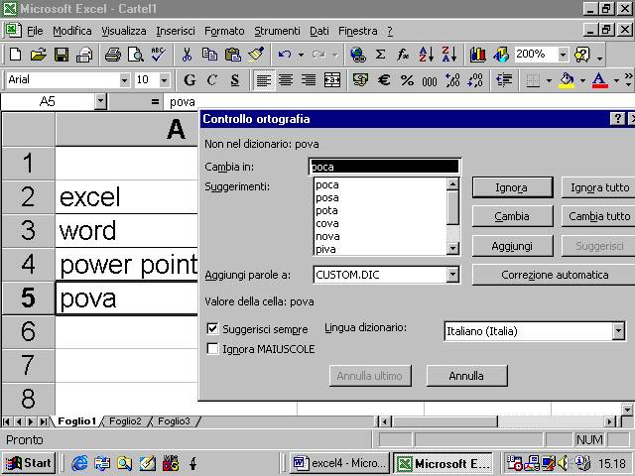Click the Ignora tutto button
The height and width of the screenshot is (476, 635).
(x=598, y=187)
